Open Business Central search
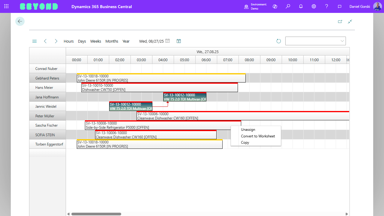384x216 pixels. point(288,6)
